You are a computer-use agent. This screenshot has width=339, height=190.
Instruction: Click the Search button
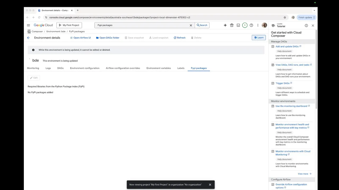(x=202, y=25)
